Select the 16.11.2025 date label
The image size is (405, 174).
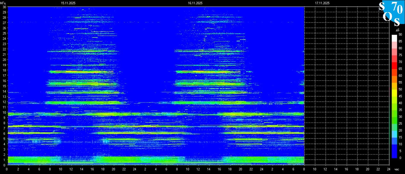point(195,3)
